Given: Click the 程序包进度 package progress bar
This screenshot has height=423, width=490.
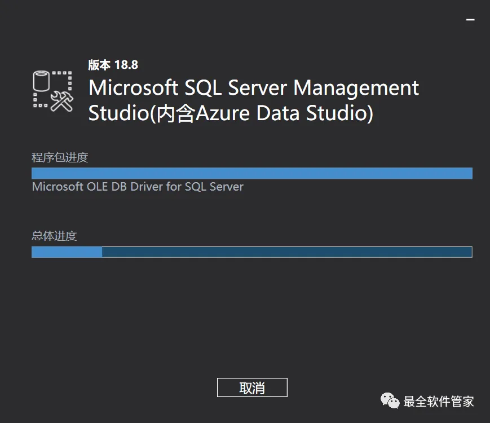Looking at the screenshot, I should (x=251, y=173).
